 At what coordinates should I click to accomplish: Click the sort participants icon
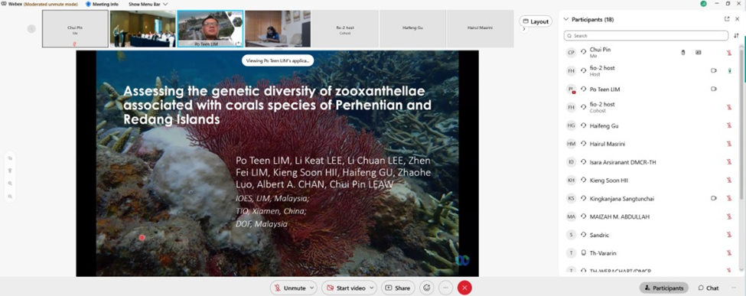click(x=737, y=36)
